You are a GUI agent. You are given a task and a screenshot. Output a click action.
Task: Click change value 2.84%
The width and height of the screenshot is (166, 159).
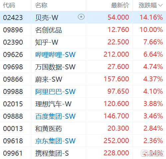(153, 128)
